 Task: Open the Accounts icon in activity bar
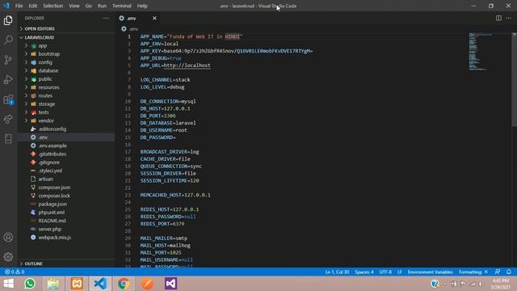[x=8, y=237]
